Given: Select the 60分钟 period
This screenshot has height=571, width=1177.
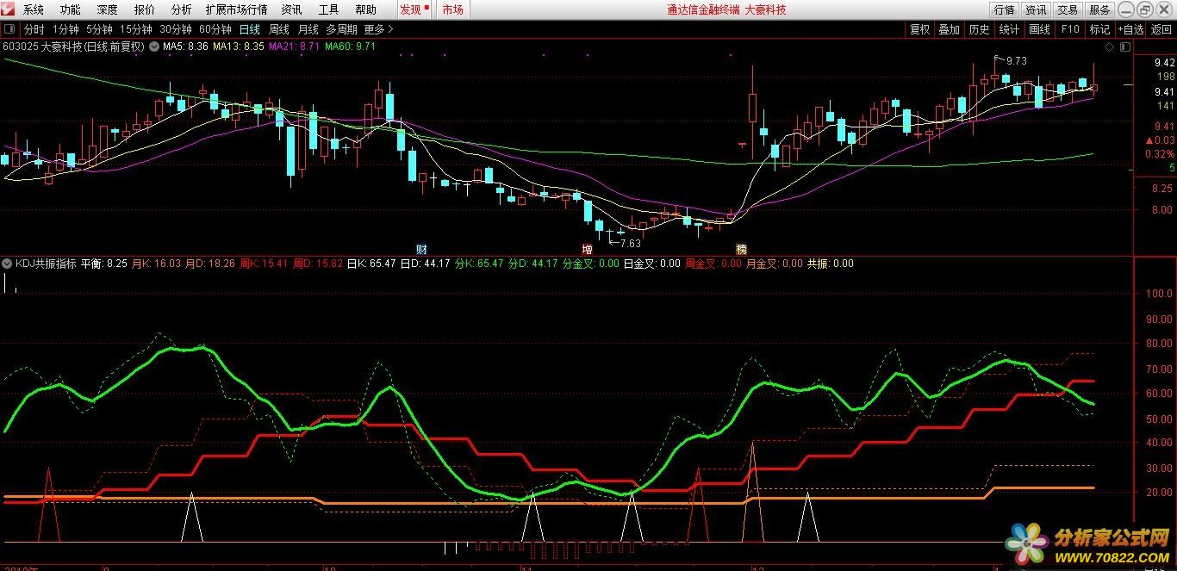Looking at the screenshot, I should [x=215, y=29].
